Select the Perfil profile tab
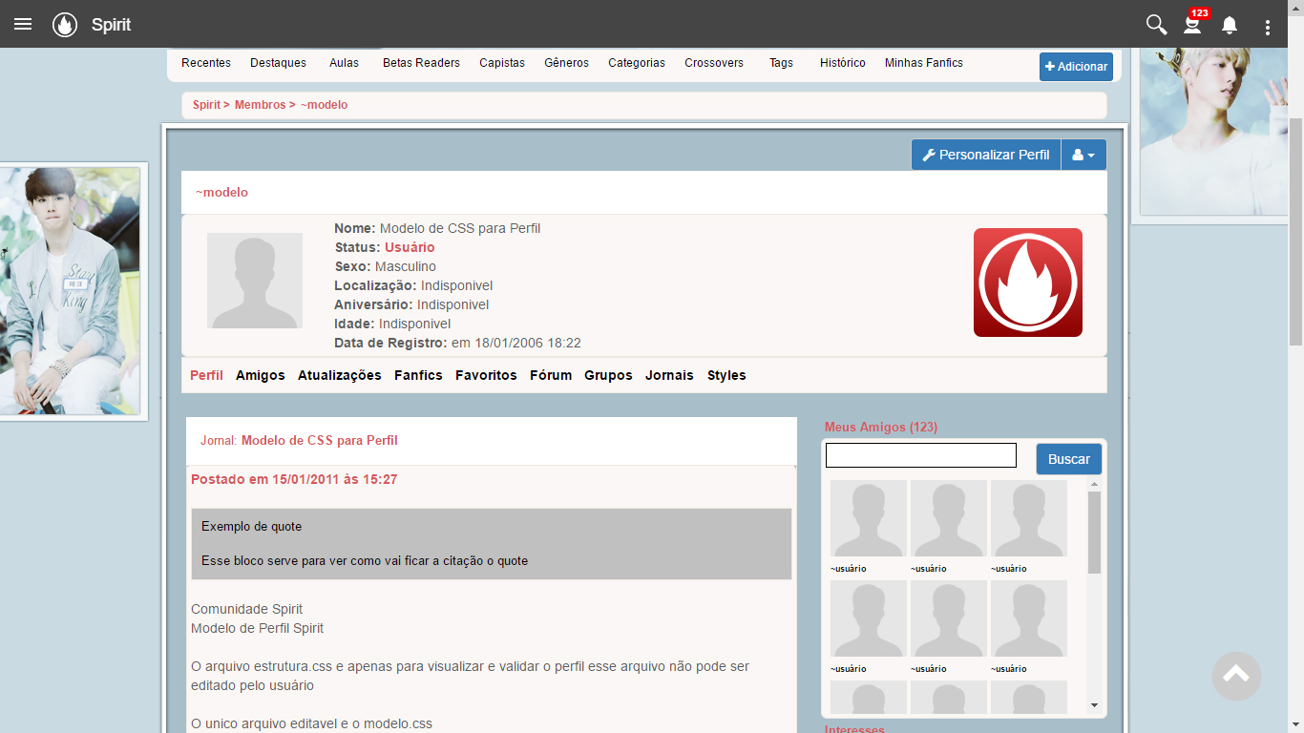 [x=206, y=375]
